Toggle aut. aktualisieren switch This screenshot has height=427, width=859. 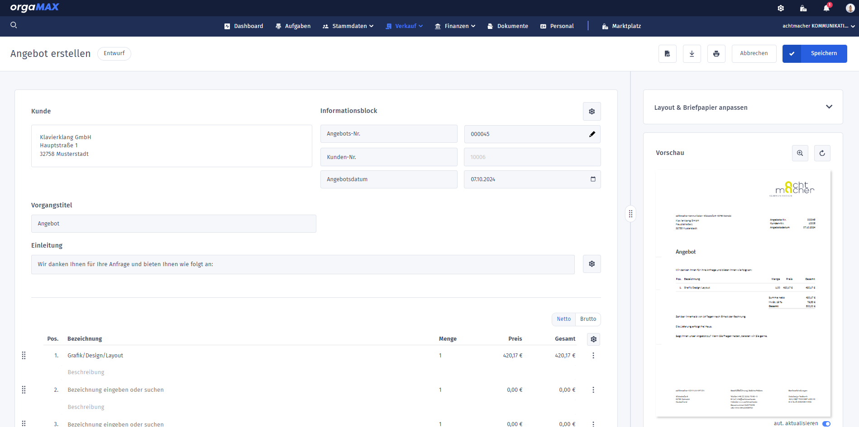(826, 423)
